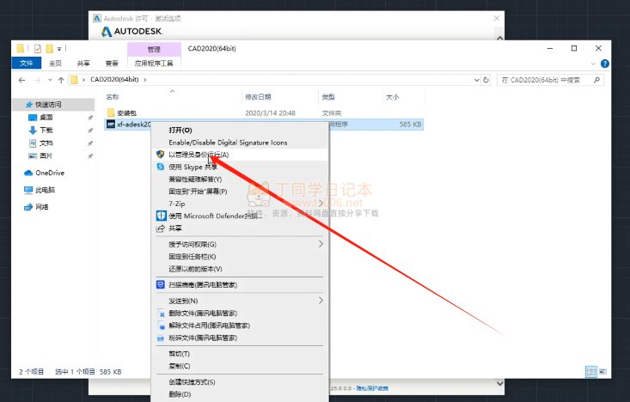Image resolution: width=630 pixels, height=402 pixels.
Task: Click the magnifier search icon
Action: click(x=596, y=80)
